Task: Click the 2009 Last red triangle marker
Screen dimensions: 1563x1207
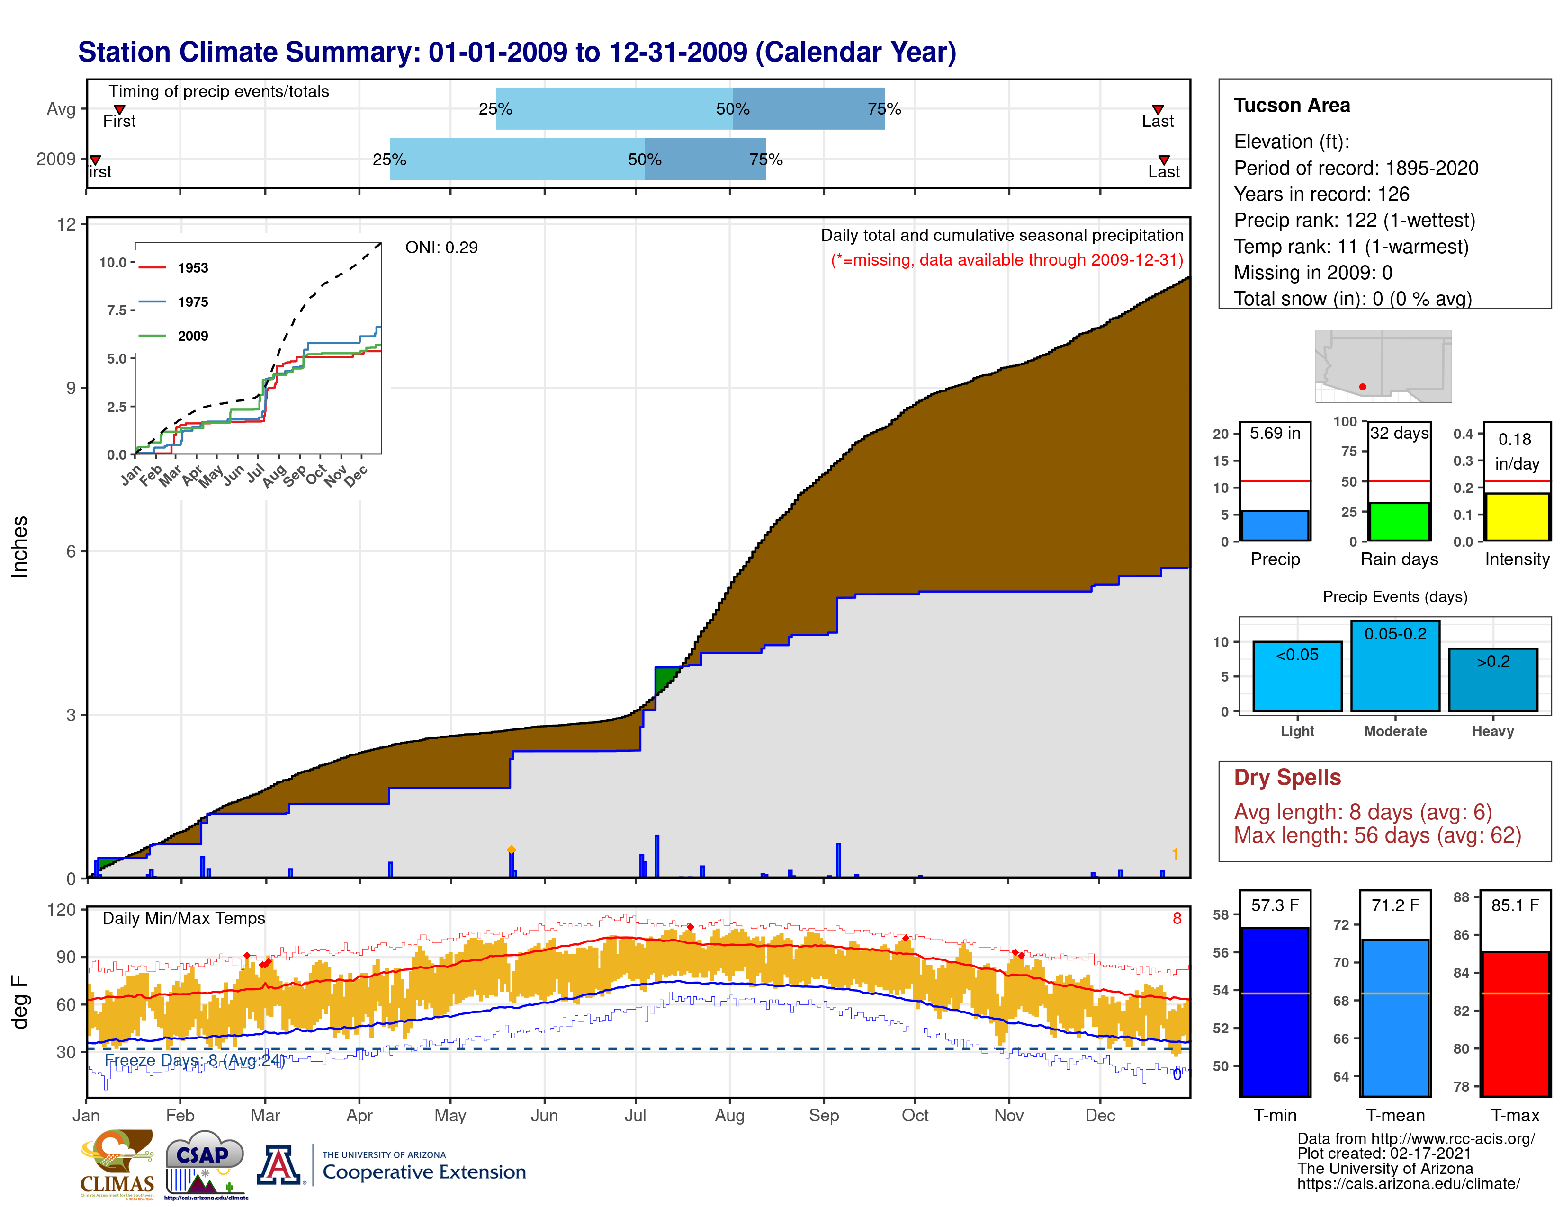Action: click(x=1164, y=160)
